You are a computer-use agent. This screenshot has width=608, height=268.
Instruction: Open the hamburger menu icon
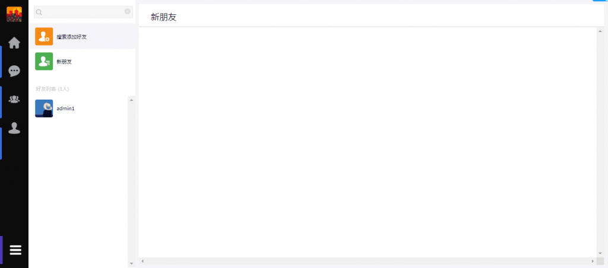[x=15, y=250]
